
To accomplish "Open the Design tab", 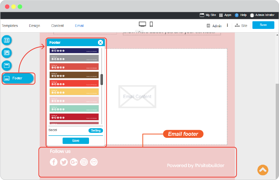I will (35, 26).
